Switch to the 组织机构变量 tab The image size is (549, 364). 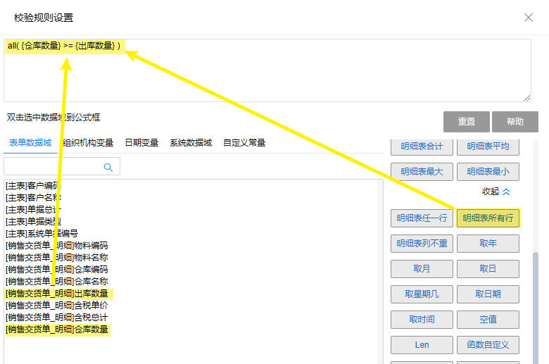click(x=88, y=142)
